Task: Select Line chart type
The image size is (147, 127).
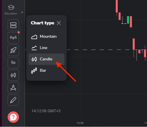Action: click(x=46, y=48)
